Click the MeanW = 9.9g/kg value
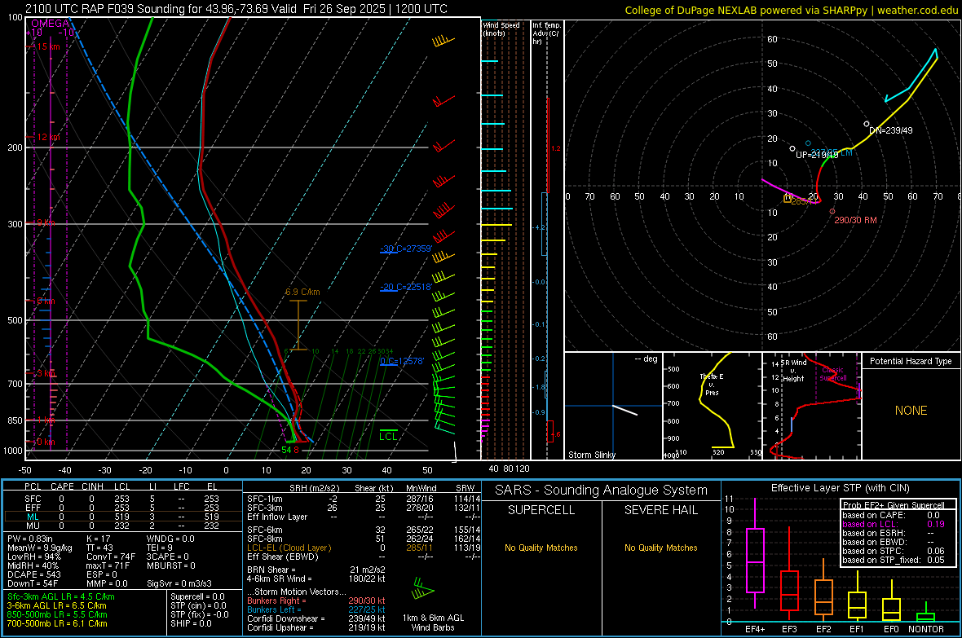Image resolution: width=962 pixels, height=638 pixels. 40,548
